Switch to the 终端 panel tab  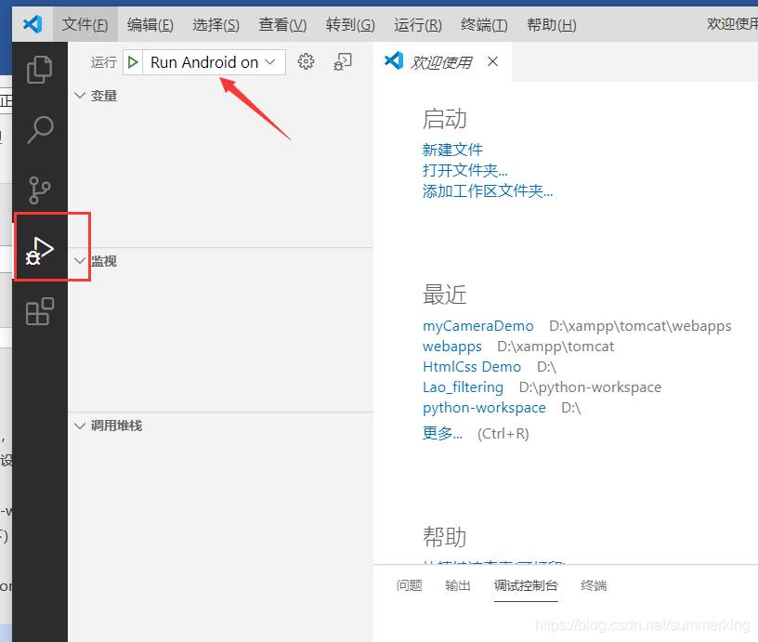(594, 585)
